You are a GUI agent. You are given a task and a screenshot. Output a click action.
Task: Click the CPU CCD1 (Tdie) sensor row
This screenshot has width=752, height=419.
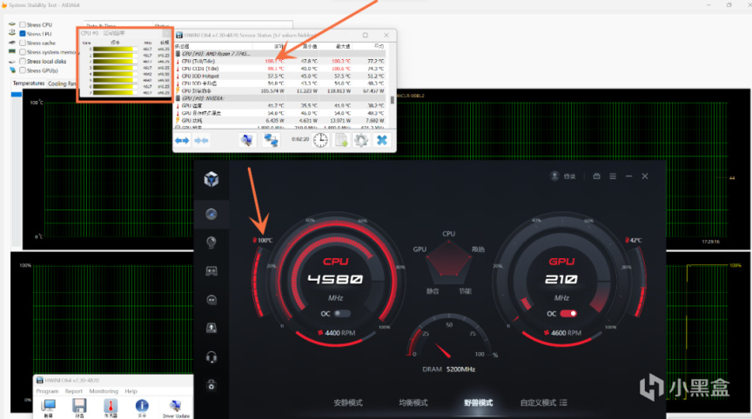(x=282, y=69)
